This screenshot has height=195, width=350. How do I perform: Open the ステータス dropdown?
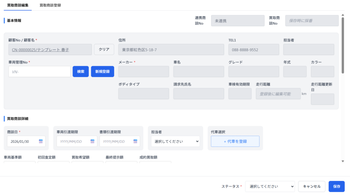pyautogui.click(x=270, y=186)
